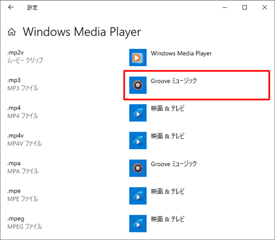
Task: Select the .mp2v ムービー クリップ entry
Action: pyautogui.click(x=25, y=57)
